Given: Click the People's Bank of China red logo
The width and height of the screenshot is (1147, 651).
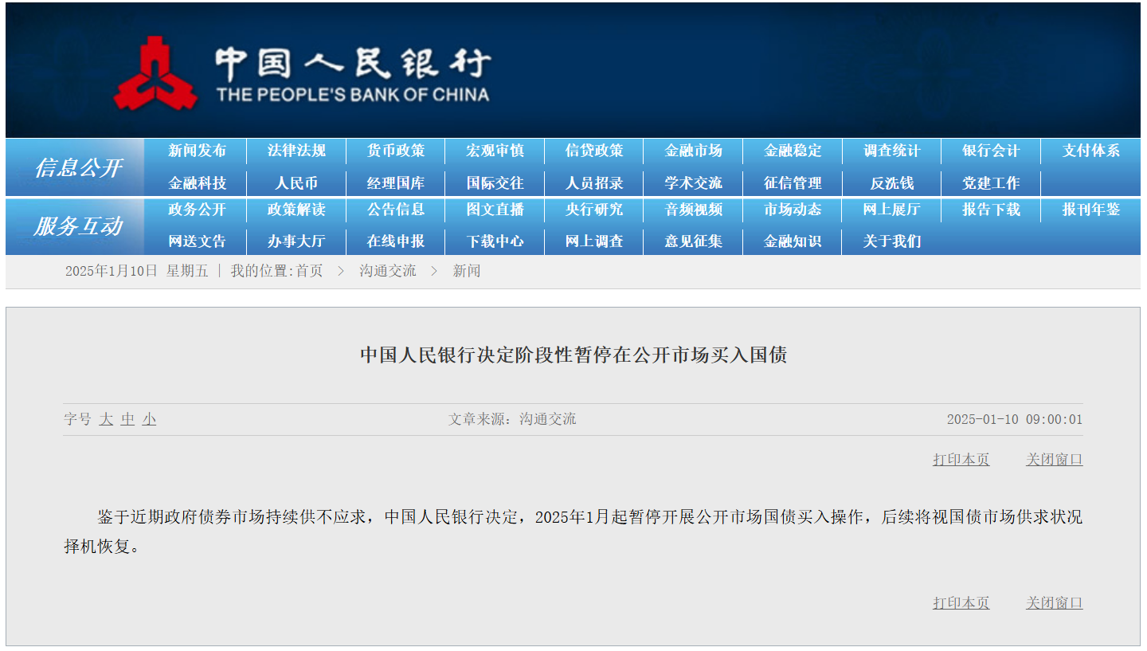Looking at the screenshot, I should 155,73.
